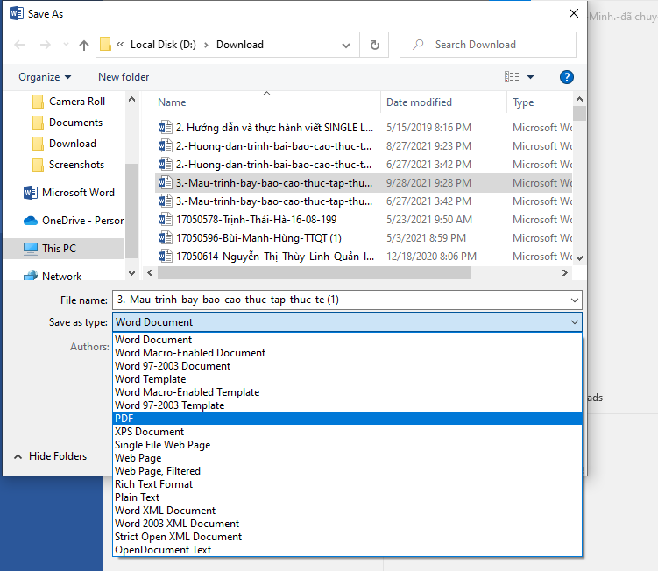This screenshot has height=571, width=658.
Task: Select the file modified 8/27/2021 9:23 PM
Action: (363, 146)
